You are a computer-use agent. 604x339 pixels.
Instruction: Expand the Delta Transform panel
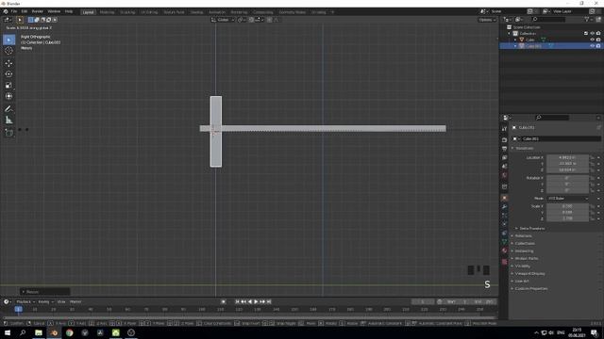pos(531,228)
